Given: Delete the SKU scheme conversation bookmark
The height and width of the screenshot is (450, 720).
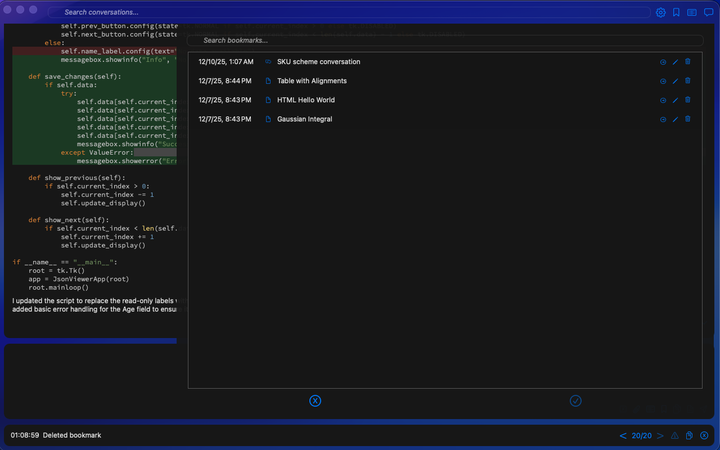Looking at the screenshot, I should click(687, 62).
